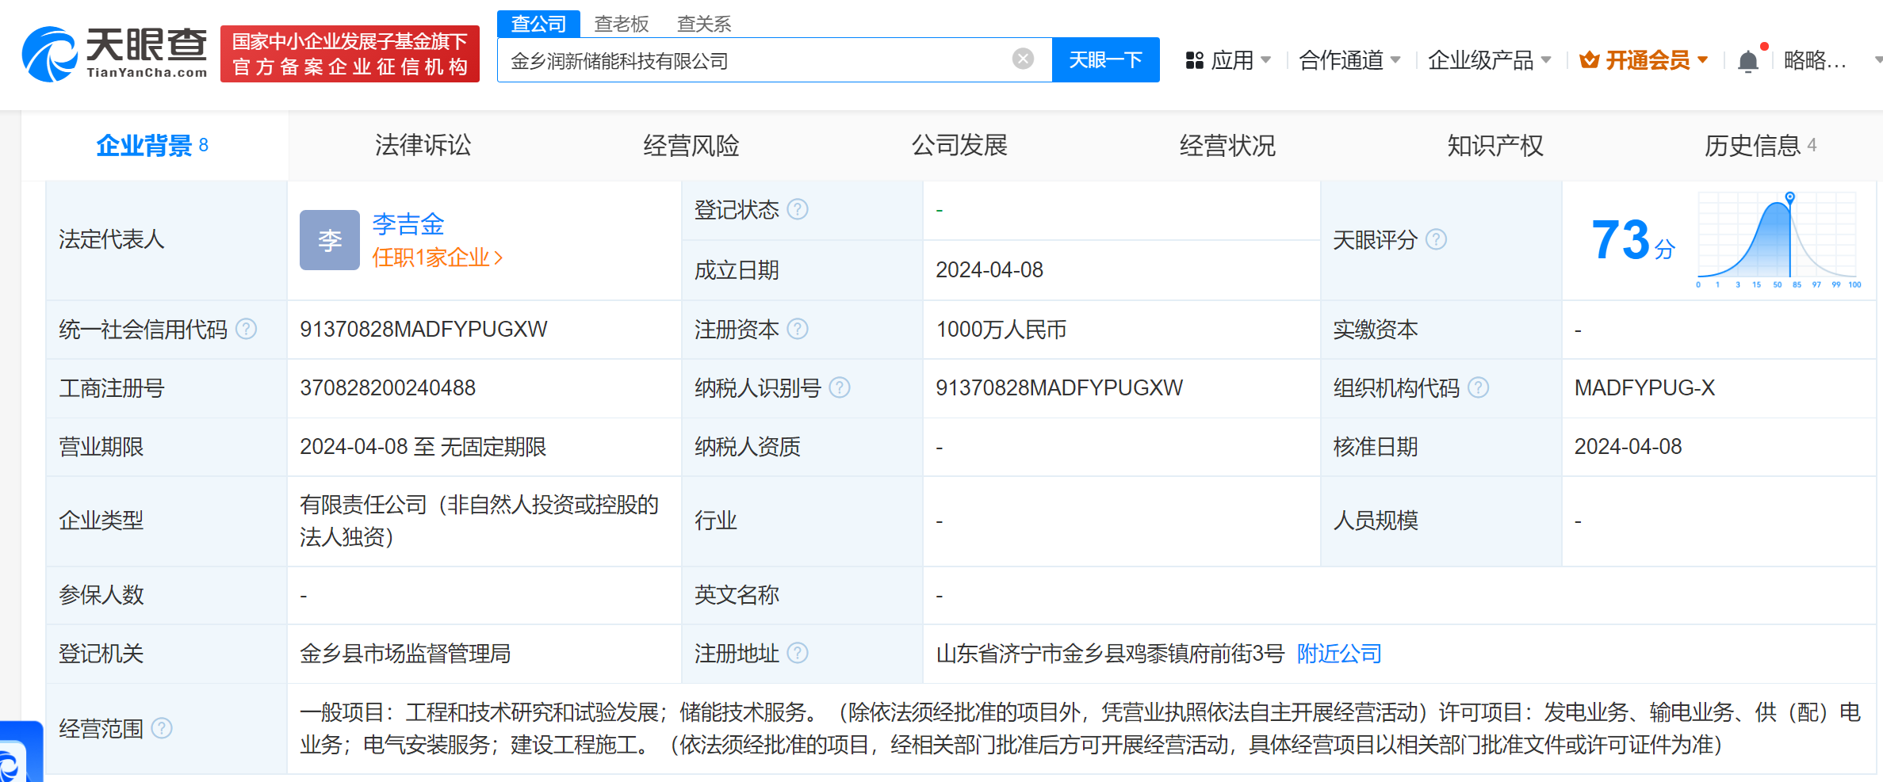Clear the search box text
The height and width of the screenshot is (782, 1883).
[x=1023, y=59]
